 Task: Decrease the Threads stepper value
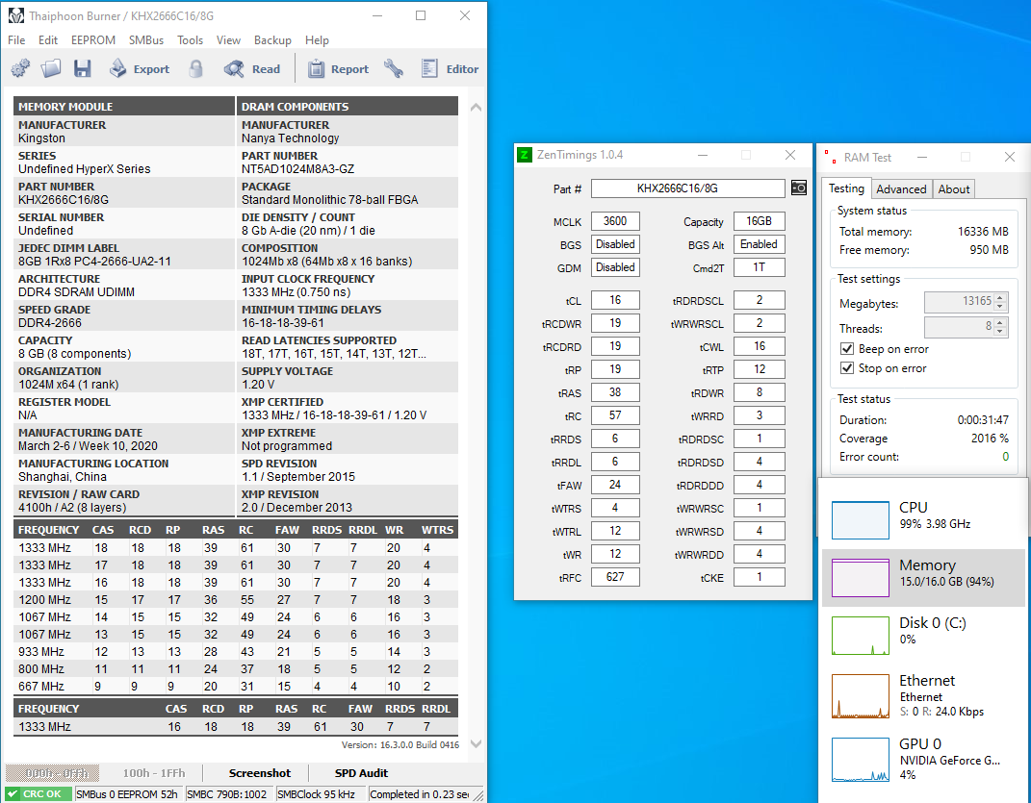coord(999,332)
